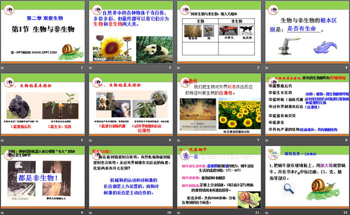
Task: Click animation star icon under slide 7
Action: pyautogui.click(x=178, y=140)
